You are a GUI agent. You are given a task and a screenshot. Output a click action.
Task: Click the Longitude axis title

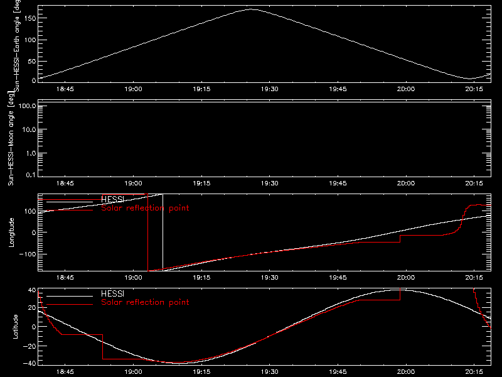coord(11,232)
